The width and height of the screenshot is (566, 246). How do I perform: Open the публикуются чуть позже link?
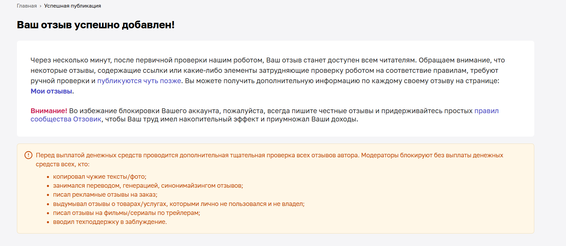[139, 81]
